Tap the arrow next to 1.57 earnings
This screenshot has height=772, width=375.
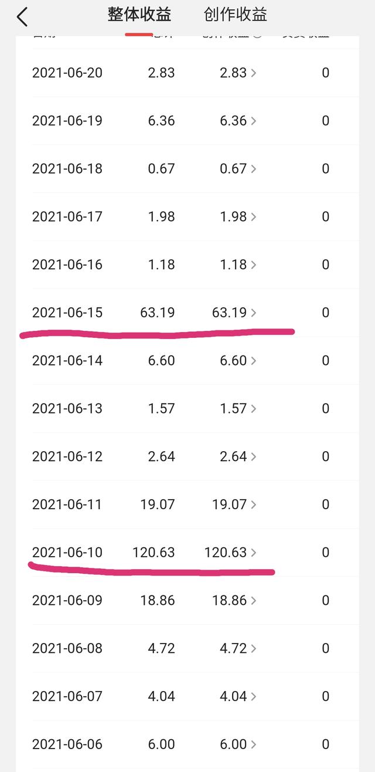click(253, 409)
